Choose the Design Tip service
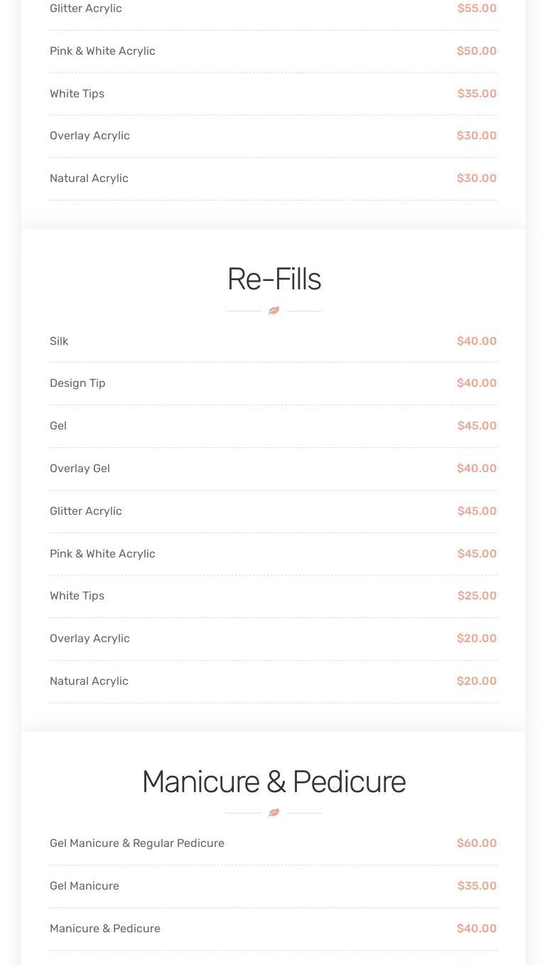This screenshot has height=965, width=547. pos(77,383)
